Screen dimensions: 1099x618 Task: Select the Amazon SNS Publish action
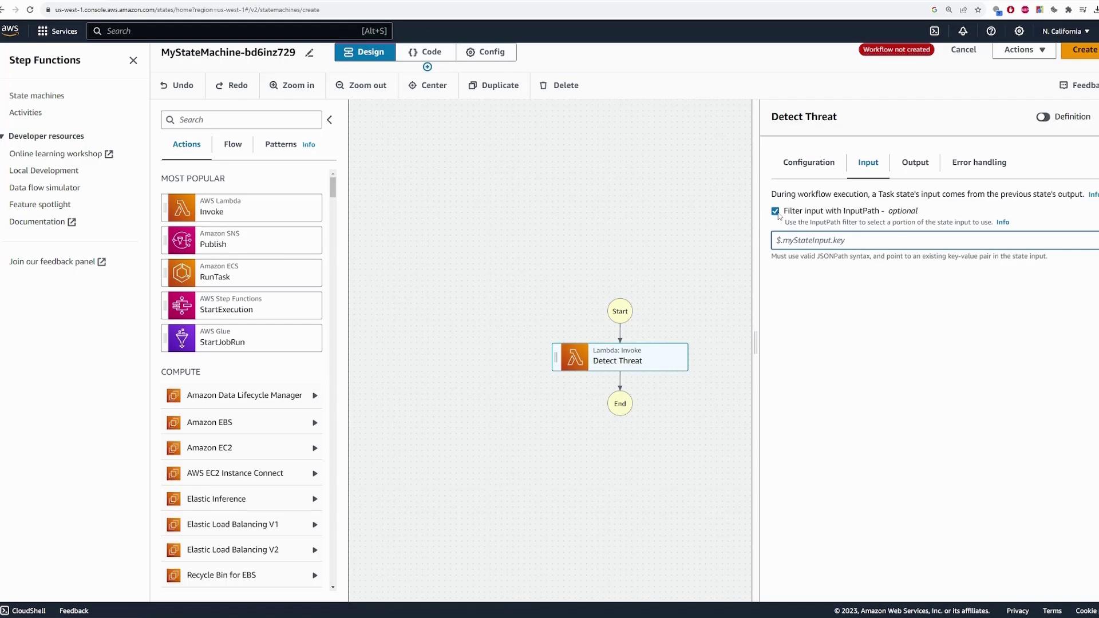click(242, 240)
